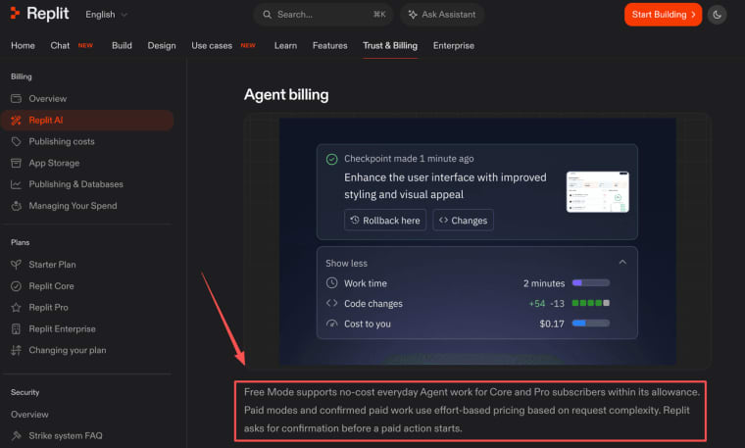Click the green code changes squares
The image size is (745, 448).
[590, 303]
